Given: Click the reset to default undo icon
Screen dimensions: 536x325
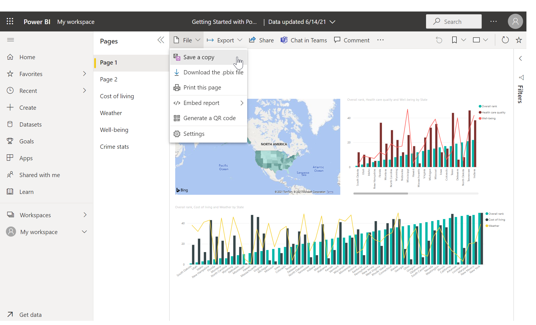Looking at the screenshot, I should click(439, 40).
